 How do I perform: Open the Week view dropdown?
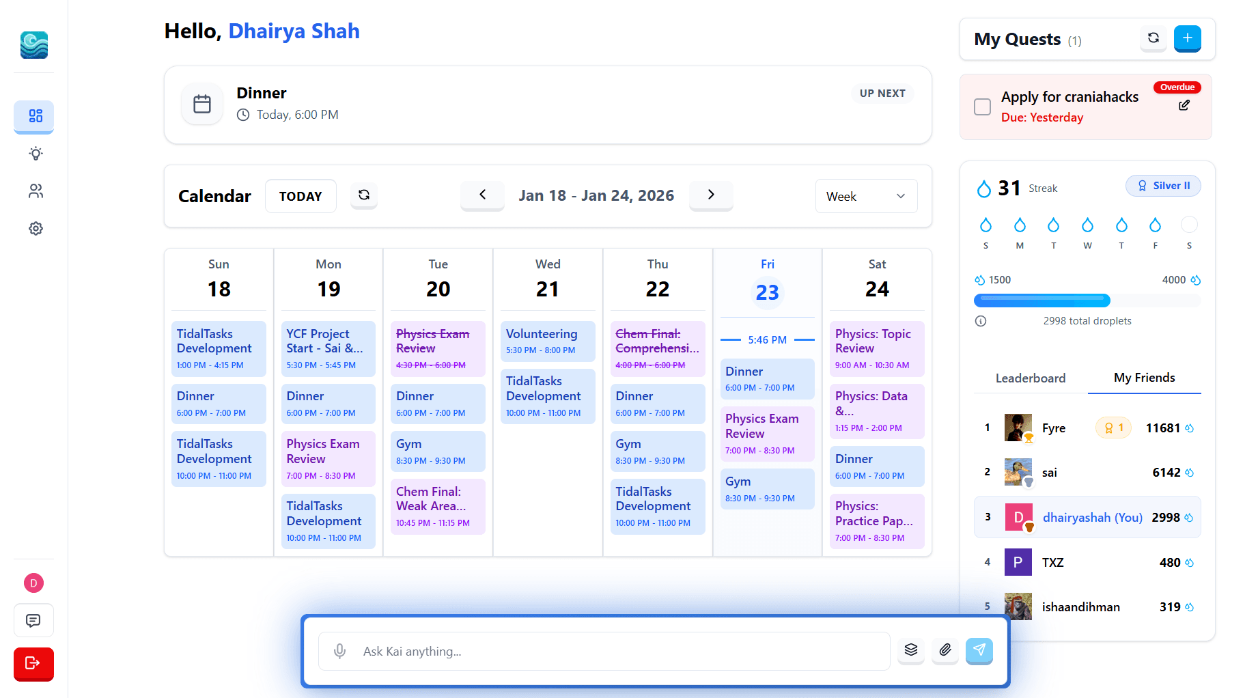[x=866, y=197]
